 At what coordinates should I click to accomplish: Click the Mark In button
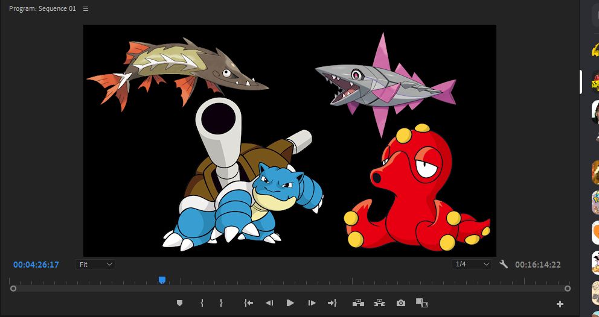pyautogui.click(x=202, y=303)
